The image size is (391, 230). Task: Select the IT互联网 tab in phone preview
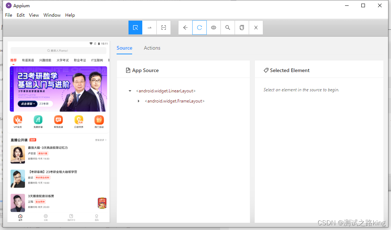click(x=97, y=60)
